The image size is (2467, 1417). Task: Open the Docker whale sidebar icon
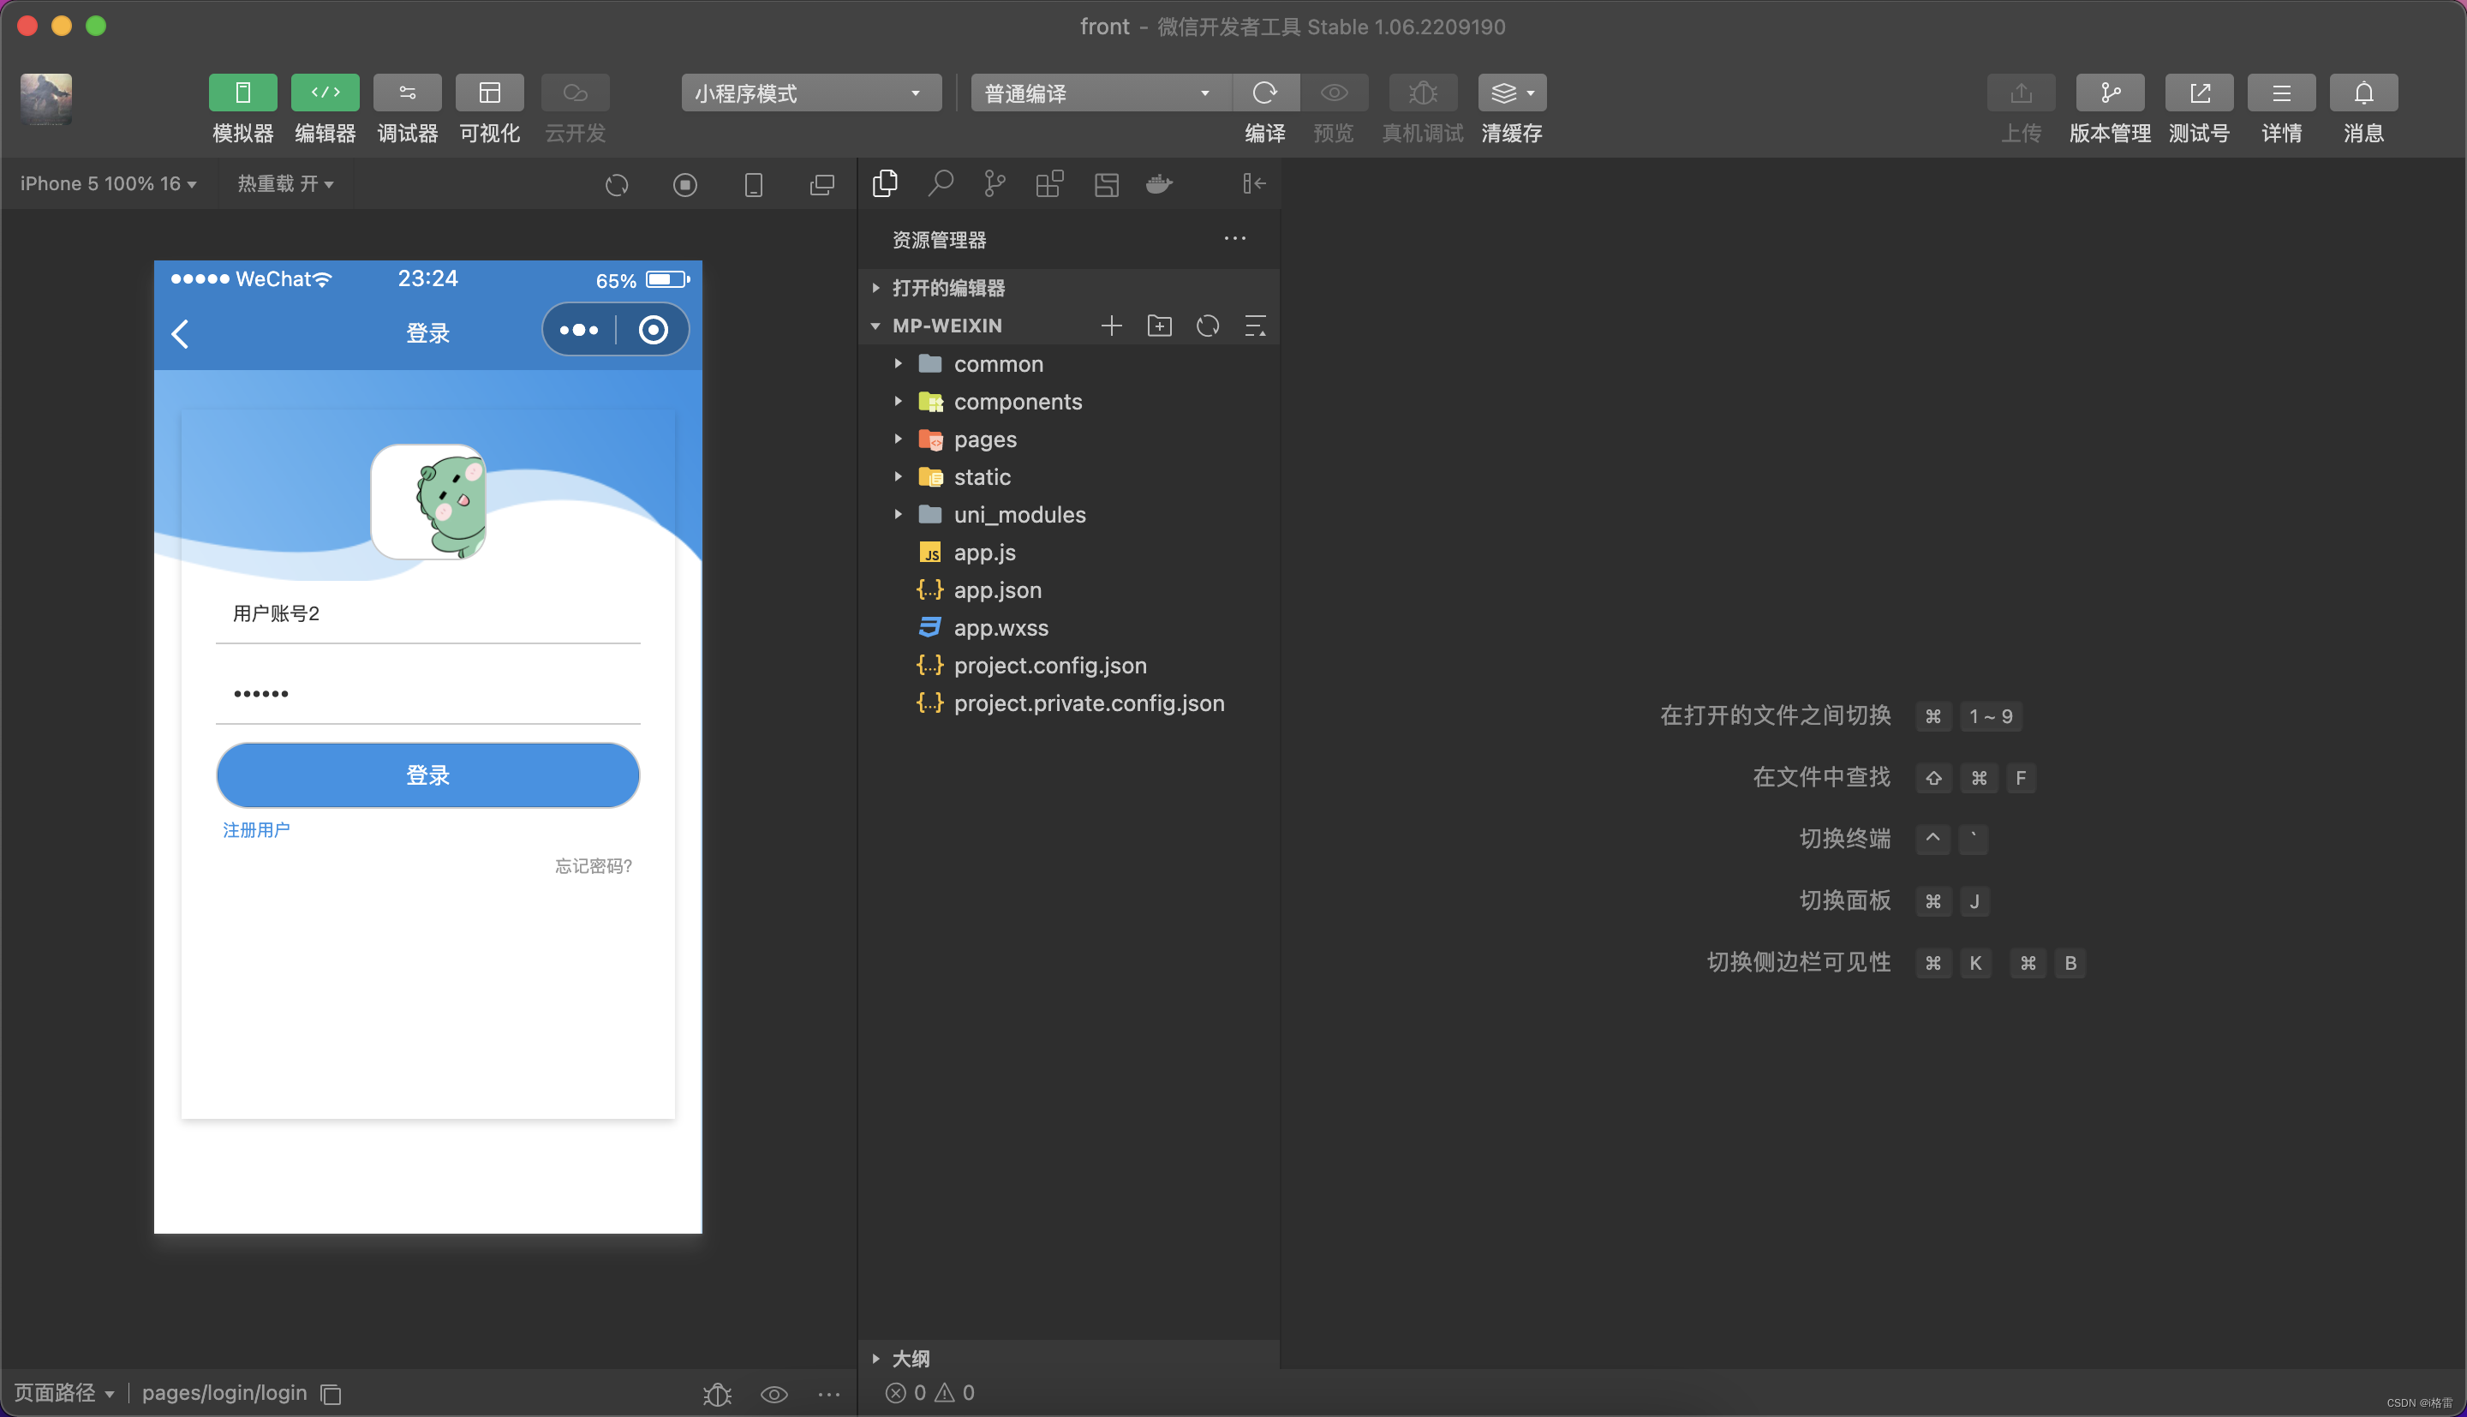(1159, 184)
